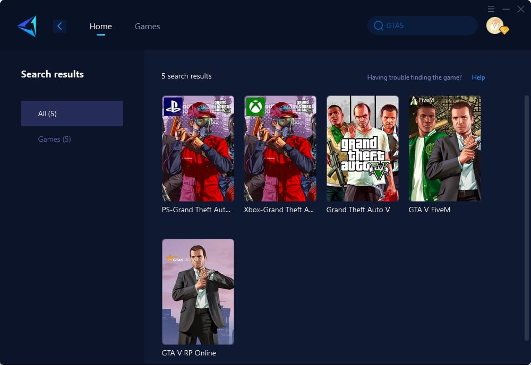Screen dimensions: 531x365
Task: Open GTA V RP Online cover
Action: [x=198, y=292]
